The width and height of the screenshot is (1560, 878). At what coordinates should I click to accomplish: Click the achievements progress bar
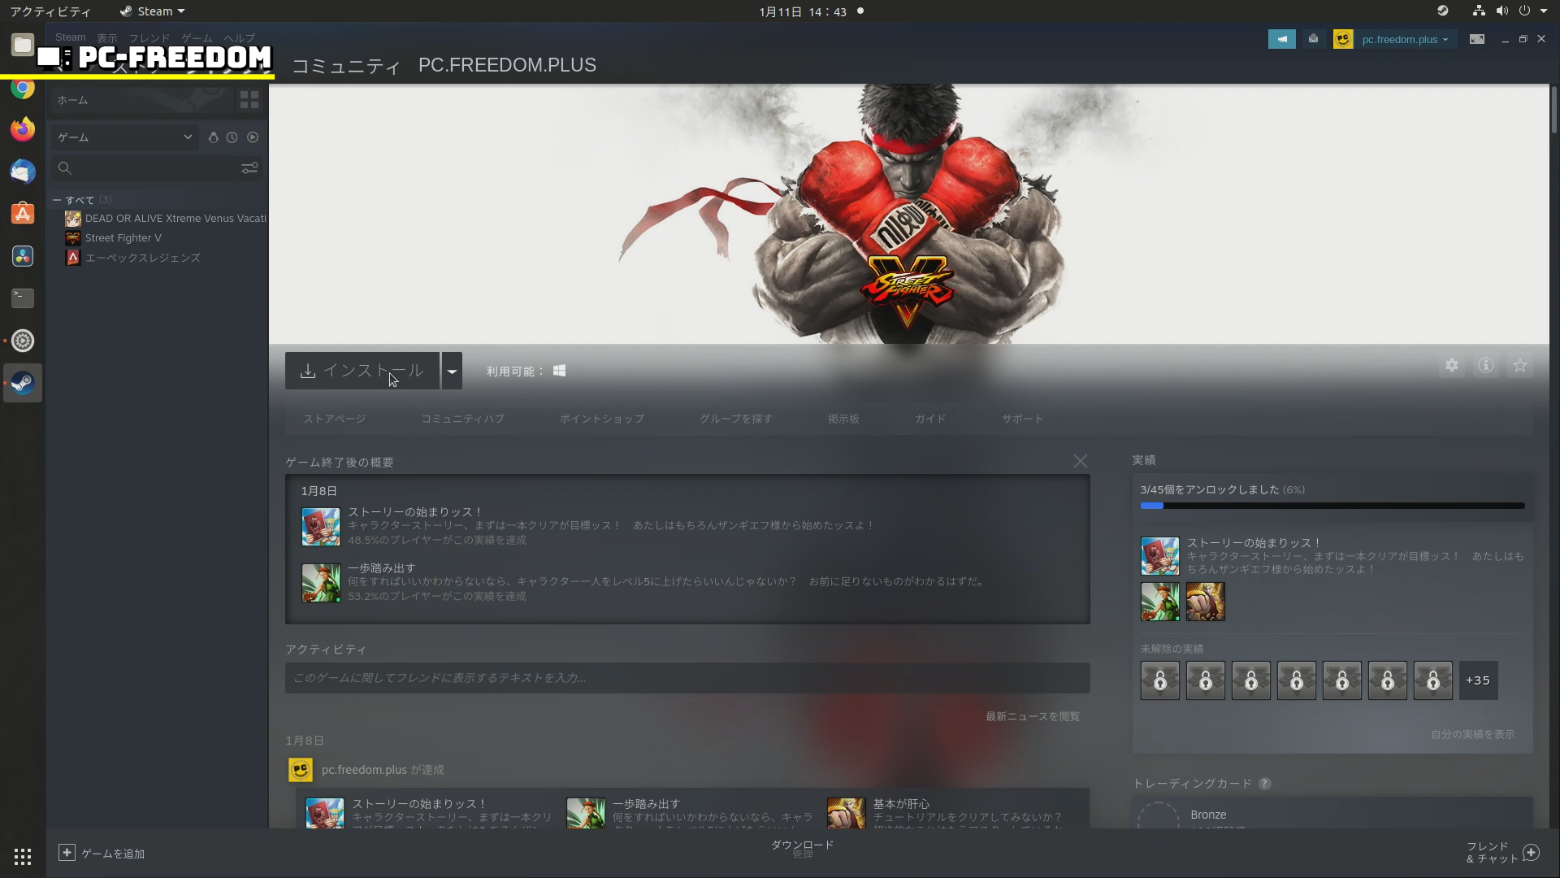pyautogui.click(x=1332, y=506)
